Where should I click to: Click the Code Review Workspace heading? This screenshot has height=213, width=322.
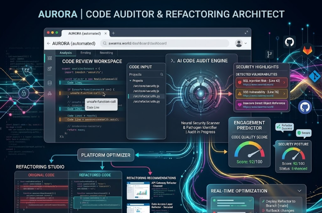pos(92,61)
